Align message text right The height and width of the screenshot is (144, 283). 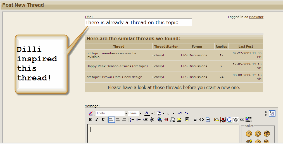point(124,120)
